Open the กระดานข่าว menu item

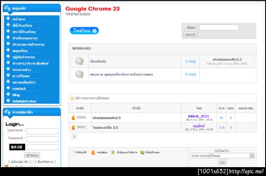coord(22,69)
